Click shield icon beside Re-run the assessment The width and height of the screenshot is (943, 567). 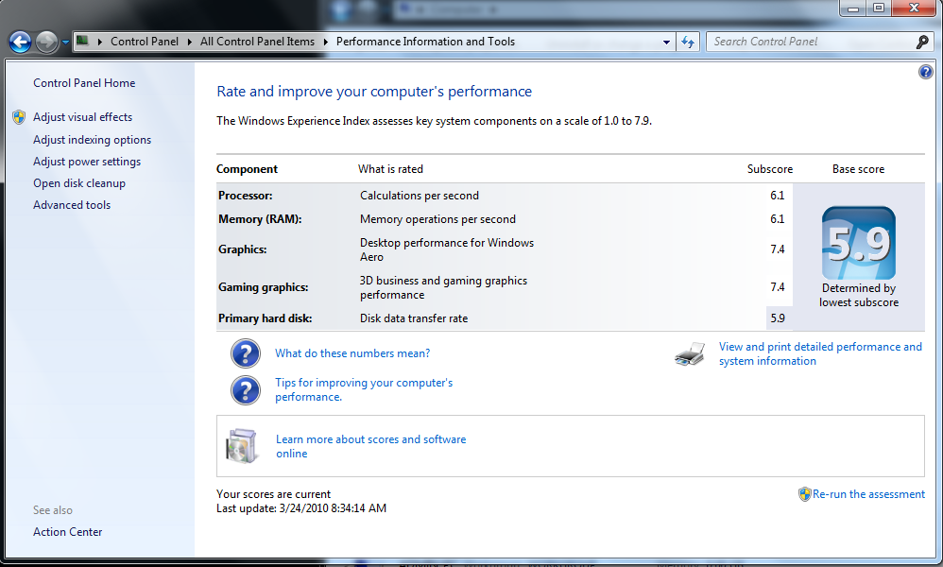click(805, 494)
